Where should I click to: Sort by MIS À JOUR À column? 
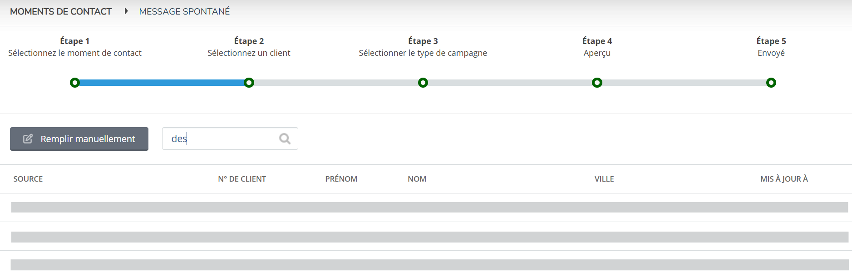click(784, 179)
